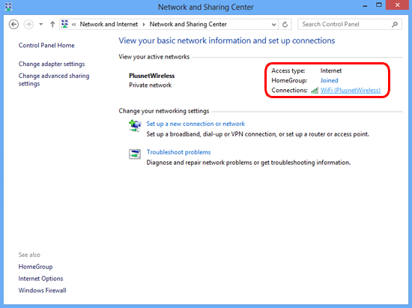412x308 pixels.
Task: Select Network and Internet breadcrumb
Action: pyautogui.click(x=109, y=24)
